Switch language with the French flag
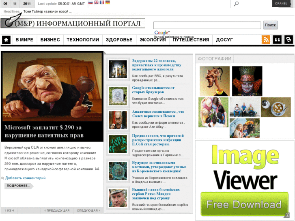The width and height of the screenshot is (295, 221). pyautogui.click(x=102, y=2)
